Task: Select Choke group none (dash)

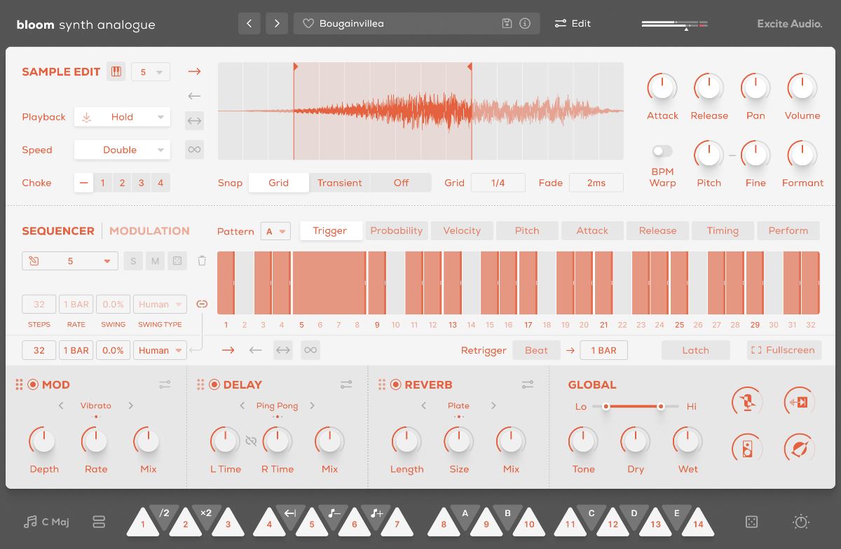Action: tap(84, 183)
